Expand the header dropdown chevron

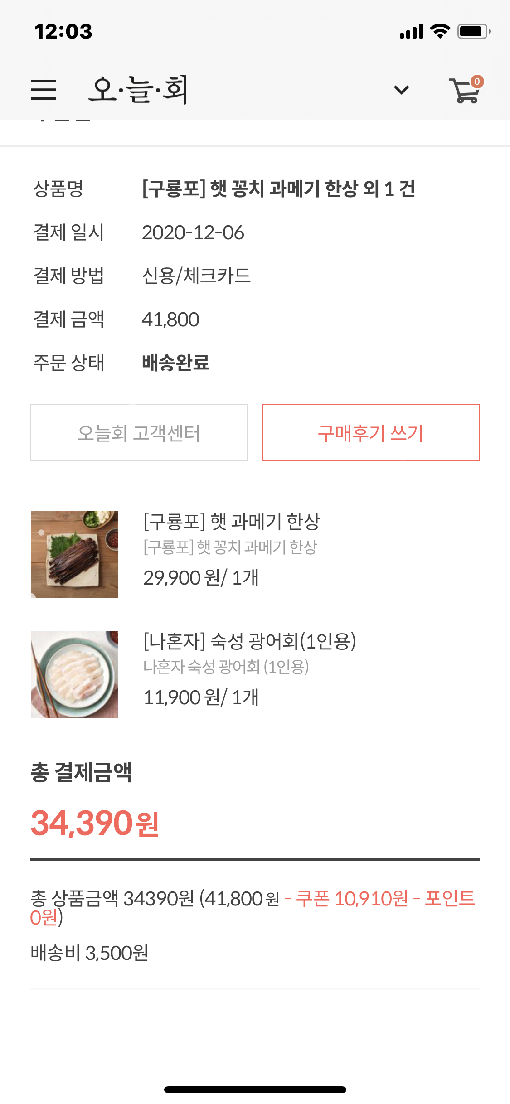pos(401,90)
